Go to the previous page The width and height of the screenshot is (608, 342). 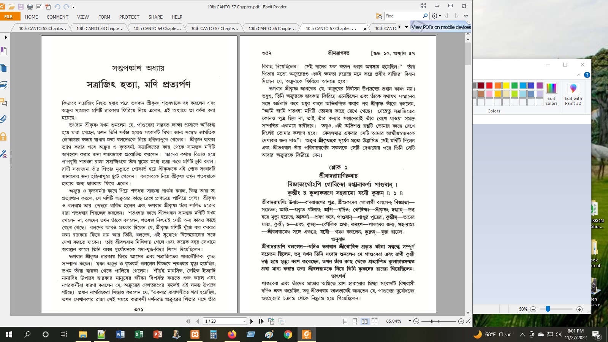tap(197, 321)
